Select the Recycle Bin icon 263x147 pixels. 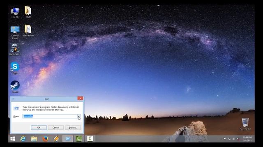(x=245, y=124)
